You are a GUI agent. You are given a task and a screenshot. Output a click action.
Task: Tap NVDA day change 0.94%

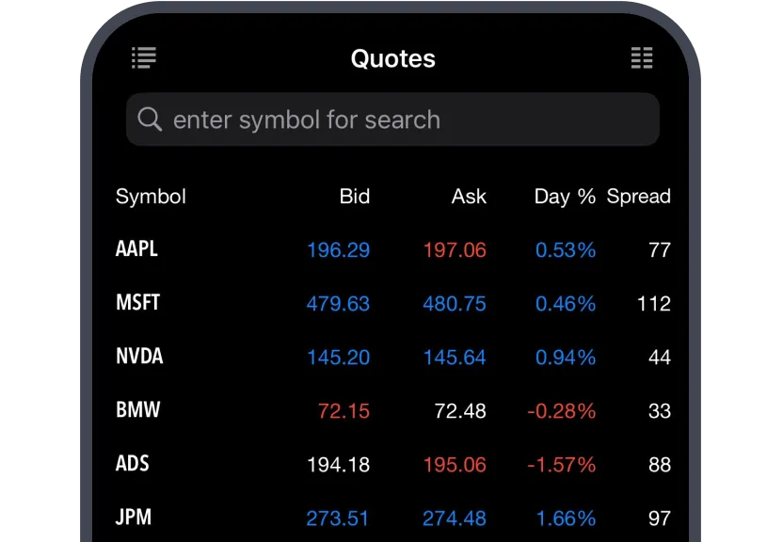click(x=565, y=358)
